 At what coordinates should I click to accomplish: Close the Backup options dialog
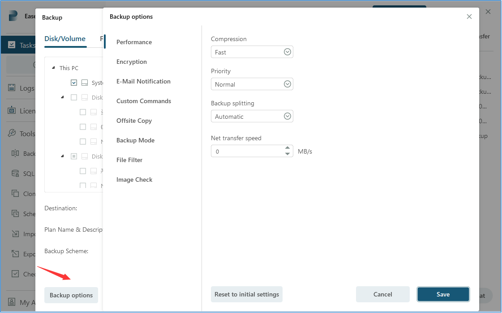(x=469, y=17)
